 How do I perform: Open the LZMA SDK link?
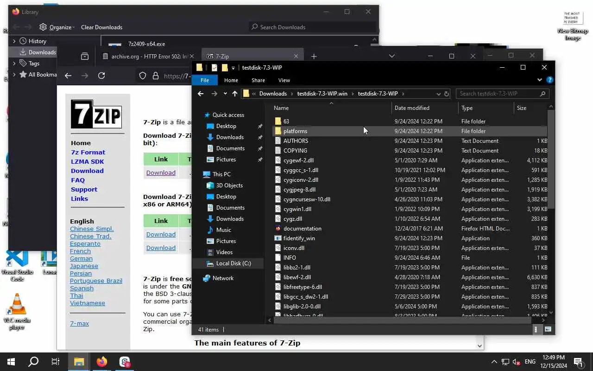87,162
